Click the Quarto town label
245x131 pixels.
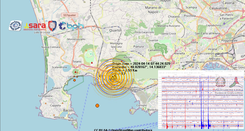pyautogui.click(x=115, y=30)
